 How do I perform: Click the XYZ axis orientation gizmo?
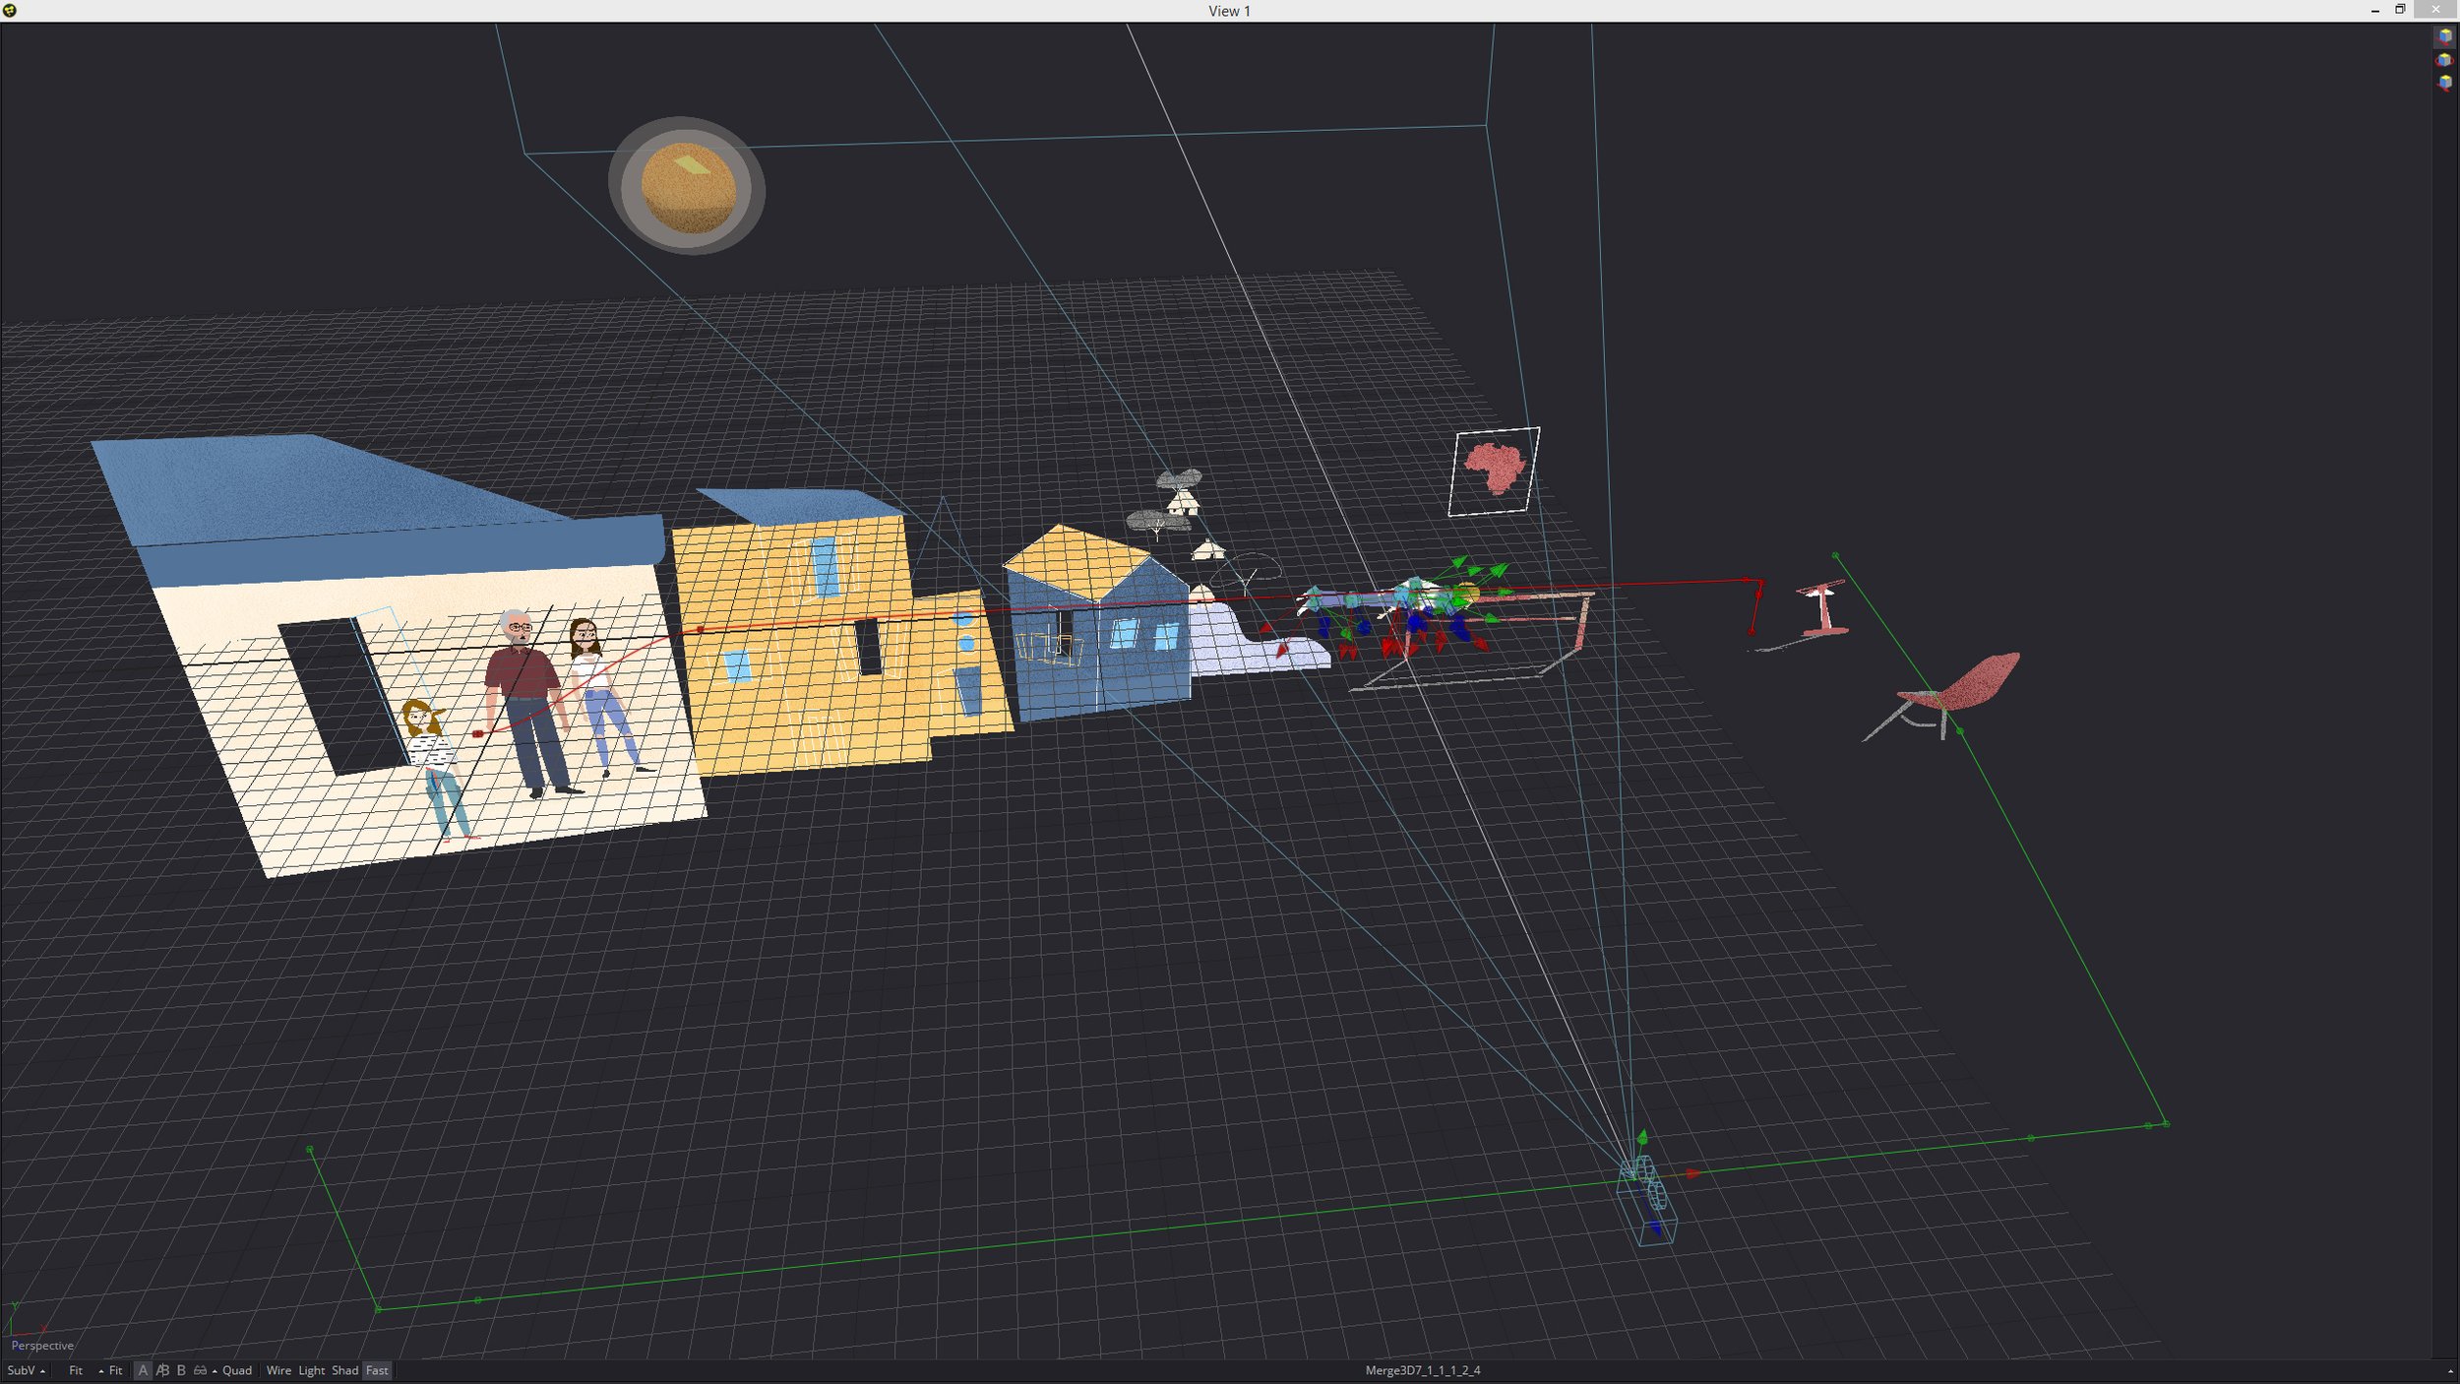[x=25, y=1319]
